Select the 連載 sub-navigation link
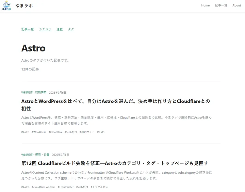This screenshot has width=245, height=192. coord(60,29)
